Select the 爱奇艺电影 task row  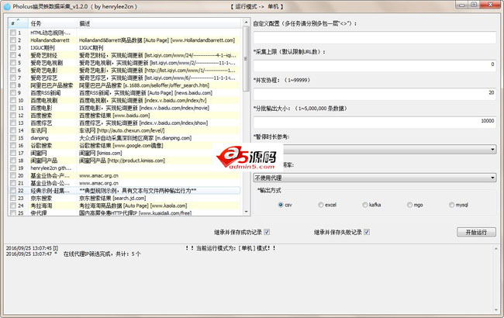124,71
